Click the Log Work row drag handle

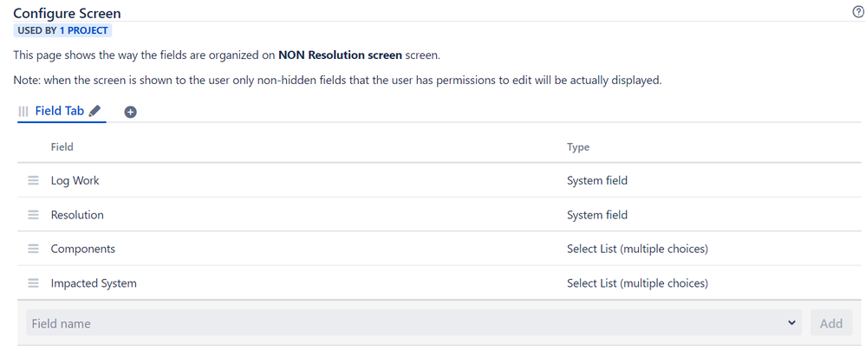34,180
